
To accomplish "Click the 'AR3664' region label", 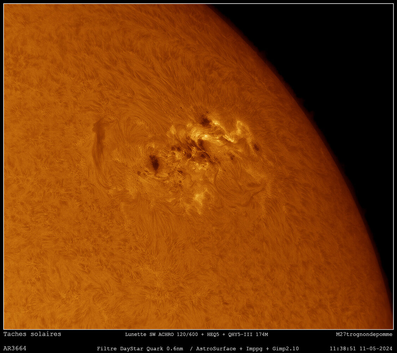I will point(15,348).
